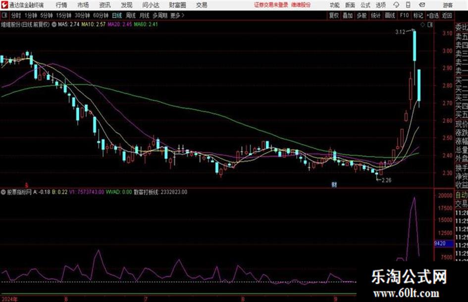
Task: Click the 2.26 low price label
Action: point(386,180)
